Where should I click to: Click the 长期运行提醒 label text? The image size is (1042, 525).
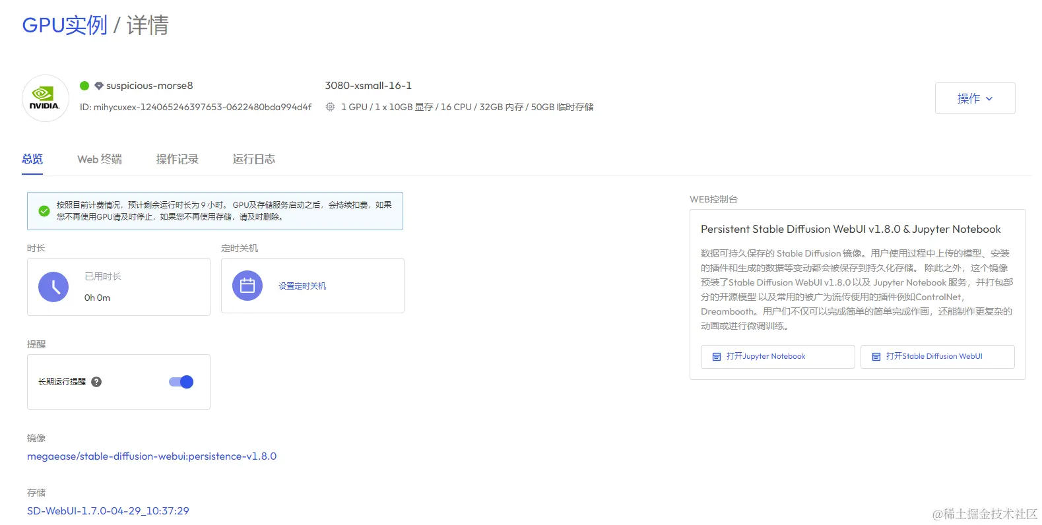point(62,382)
